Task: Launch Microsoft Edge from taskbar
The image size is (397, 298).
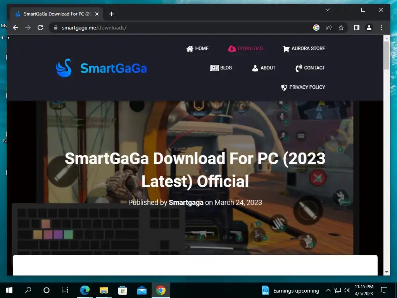Action: [x=85, y=290]
